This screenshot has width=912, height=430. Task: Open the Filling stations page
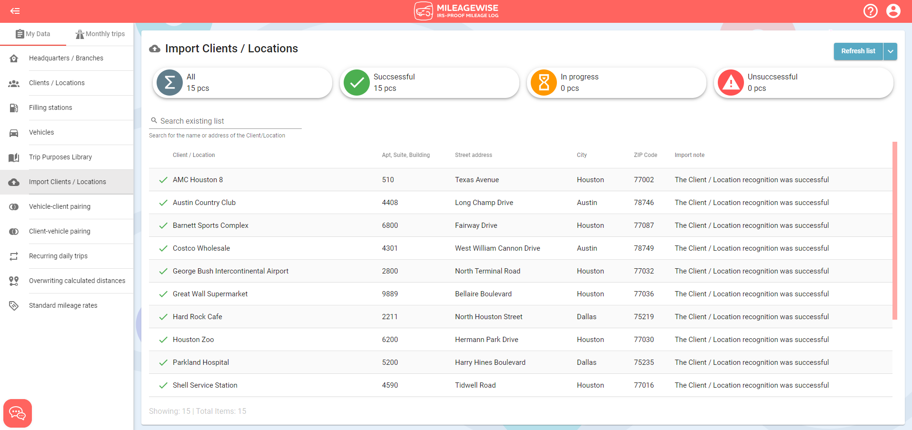coord(50,107)
